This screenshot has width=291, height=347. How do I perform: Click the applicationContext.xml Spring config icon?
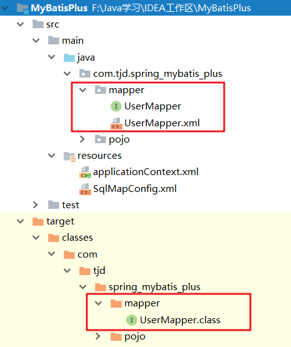point(85,172)
